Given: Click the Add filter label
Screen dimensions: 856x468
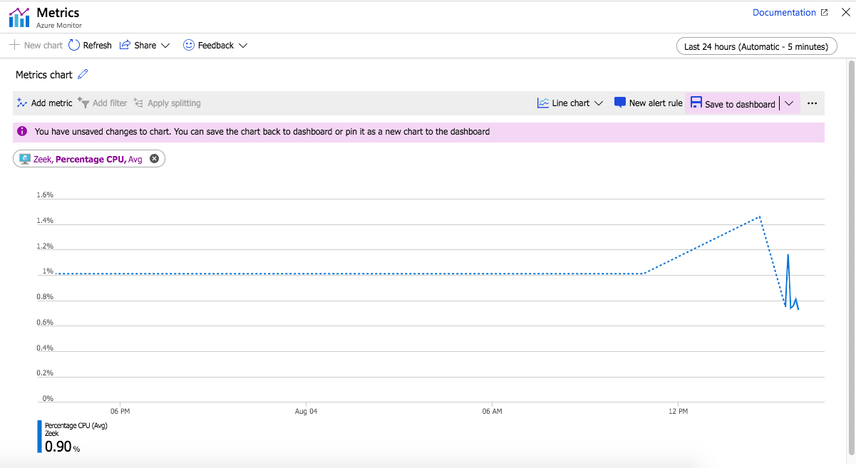Looking at the screenshot, I should tap(110, 103).
